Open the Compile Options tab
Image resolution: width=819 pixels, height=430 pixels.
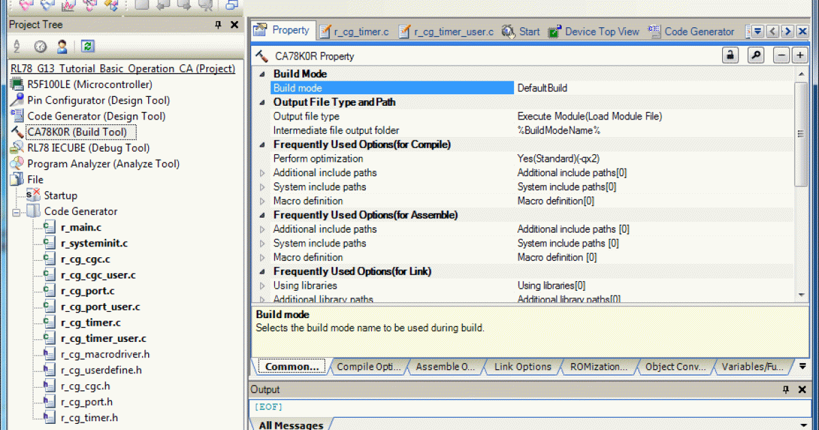[369, 367]
